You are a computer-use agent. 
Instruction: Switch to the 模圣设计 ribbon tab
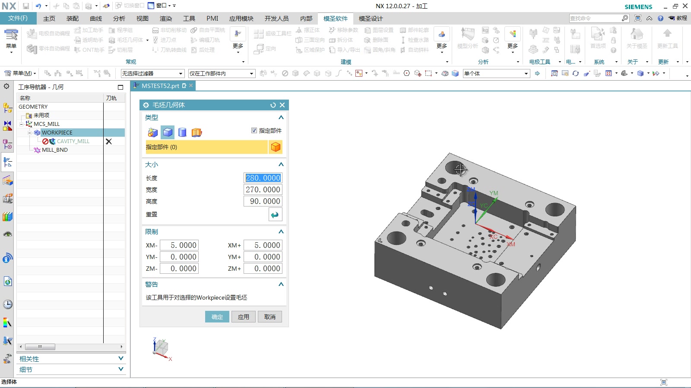[371, 19]
